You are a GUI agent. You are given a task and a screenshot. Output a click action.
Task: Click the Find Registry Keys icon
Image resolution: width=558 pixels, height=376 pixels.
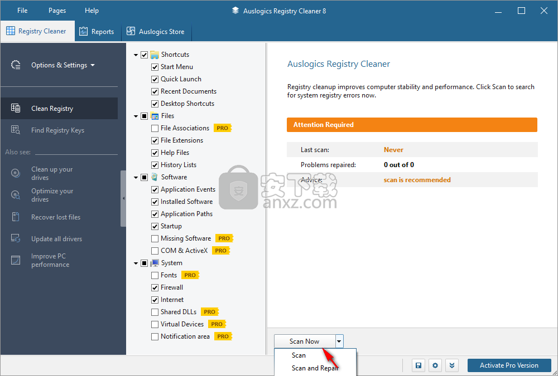(x=16, y=130)
